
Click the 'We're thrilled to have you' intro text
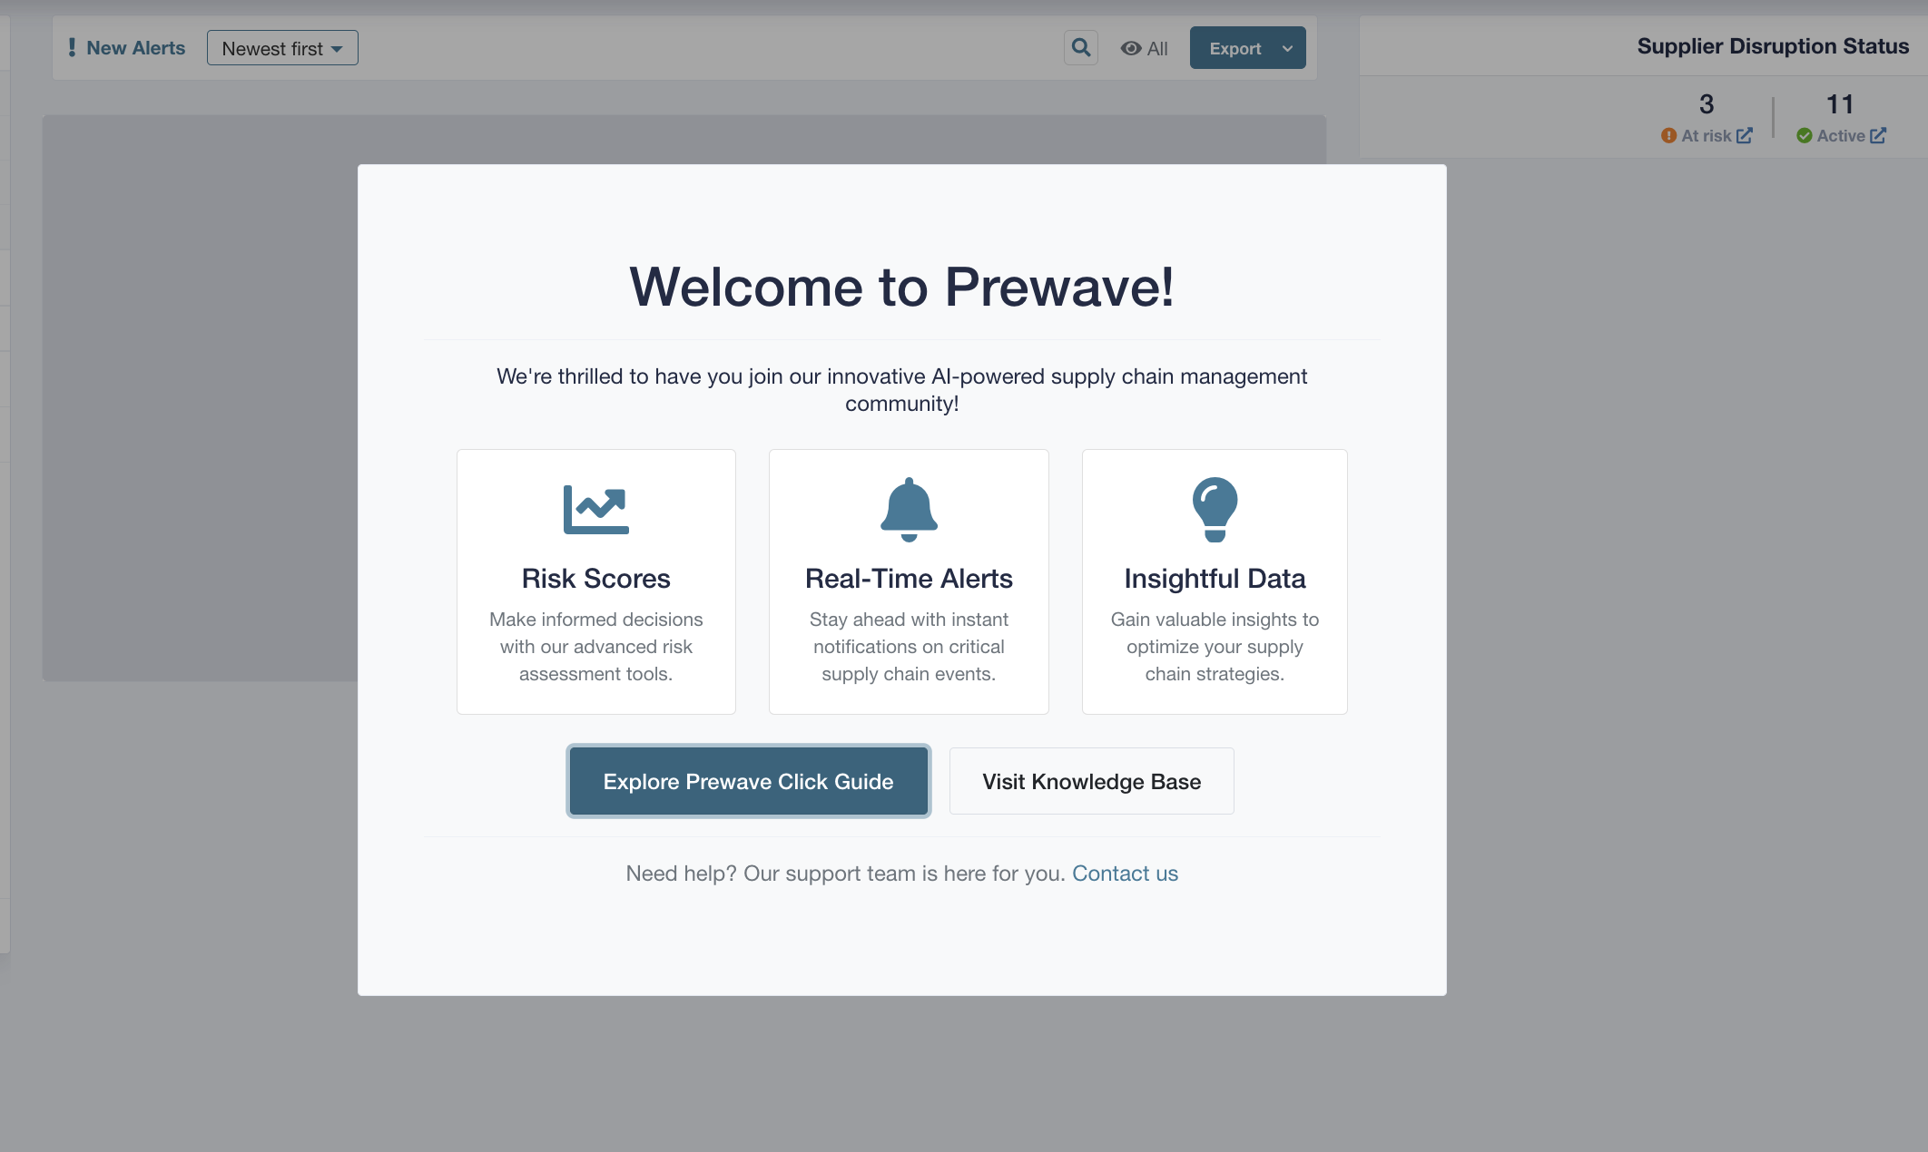[x=901, y=390]
